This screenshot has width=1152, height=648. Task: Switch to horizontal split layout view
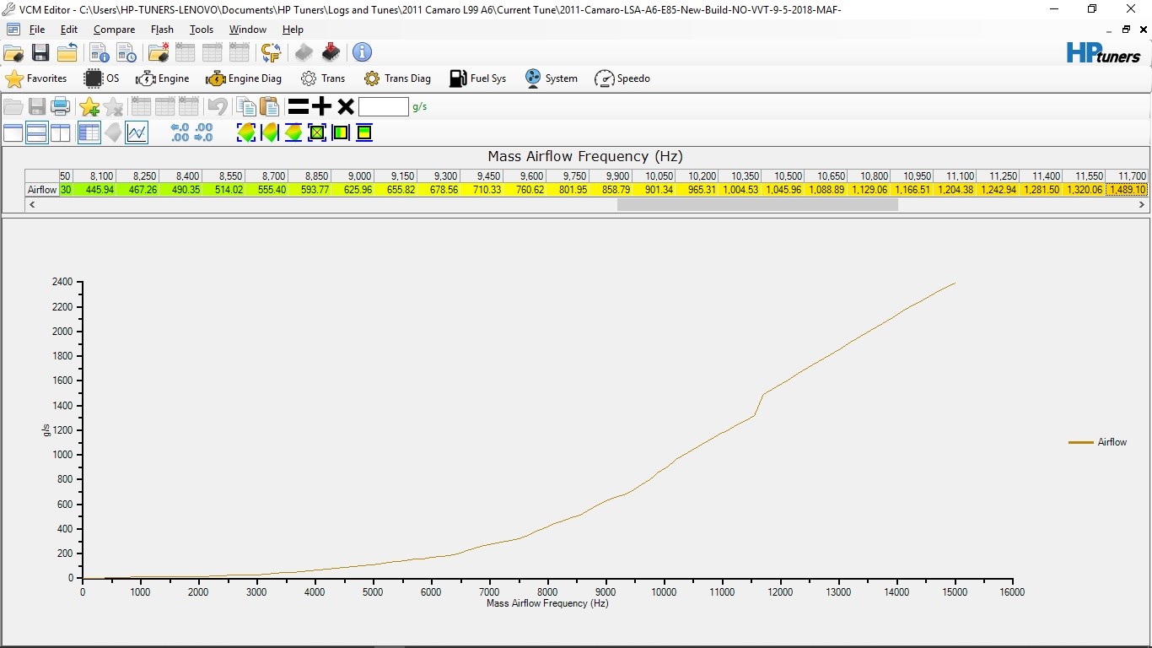(x=36, y=132)
